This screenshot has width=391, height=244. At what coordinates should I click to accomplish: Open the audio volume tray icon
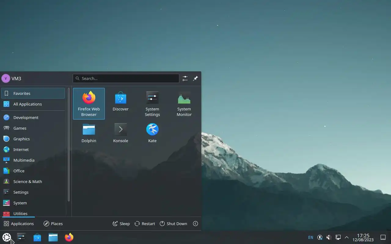point(329,237)
